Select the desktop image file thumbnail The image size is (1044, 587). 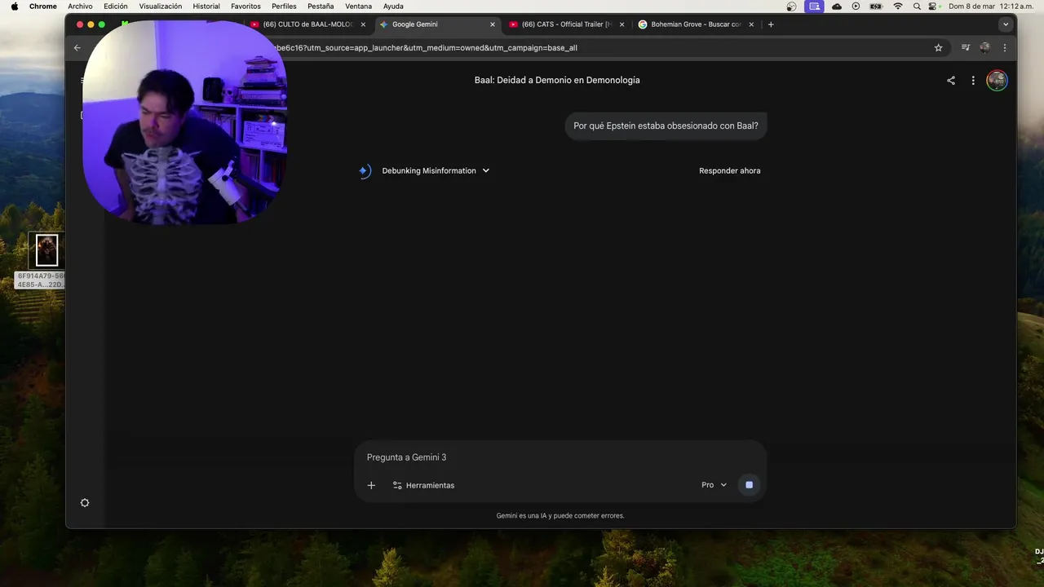pos(46,250)
